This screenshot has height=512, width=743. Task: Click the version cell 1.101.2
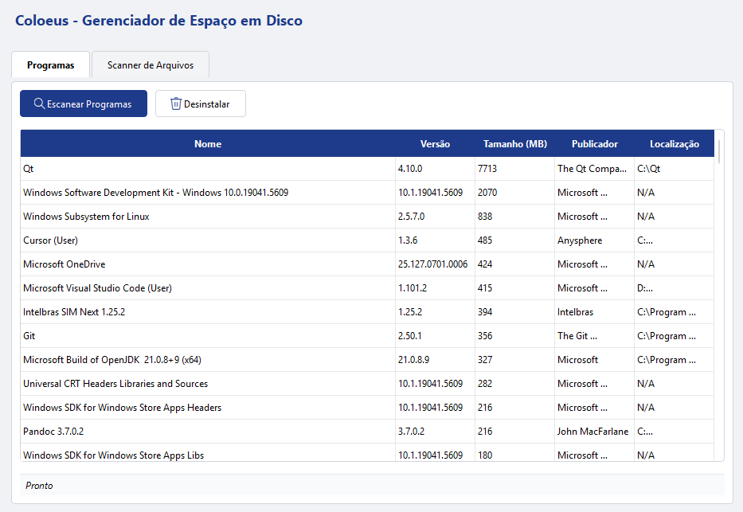coord(435,288)
